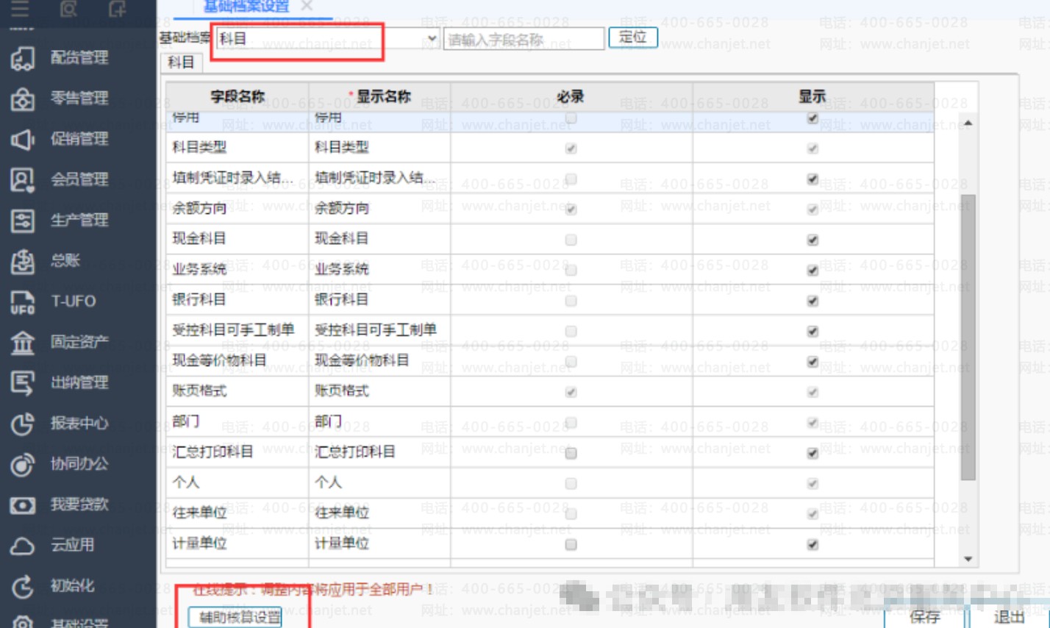Viewport: 1050px width, 628px height.
Task: Select the 基础档案设置 tab title
Action: (246, 7)
